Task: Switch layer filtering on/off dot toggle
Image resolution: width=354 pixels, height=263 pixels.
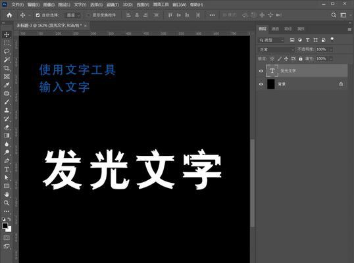Action: pos(332,39)
